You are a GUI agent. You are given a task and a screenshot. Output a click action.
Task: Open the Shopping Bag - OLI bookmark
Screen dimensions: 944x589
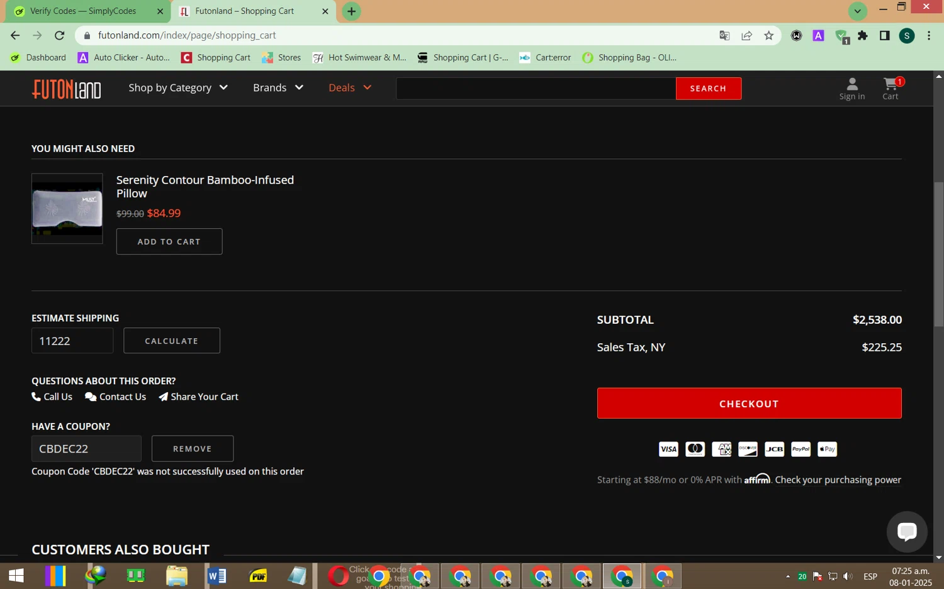coord(629,58)
